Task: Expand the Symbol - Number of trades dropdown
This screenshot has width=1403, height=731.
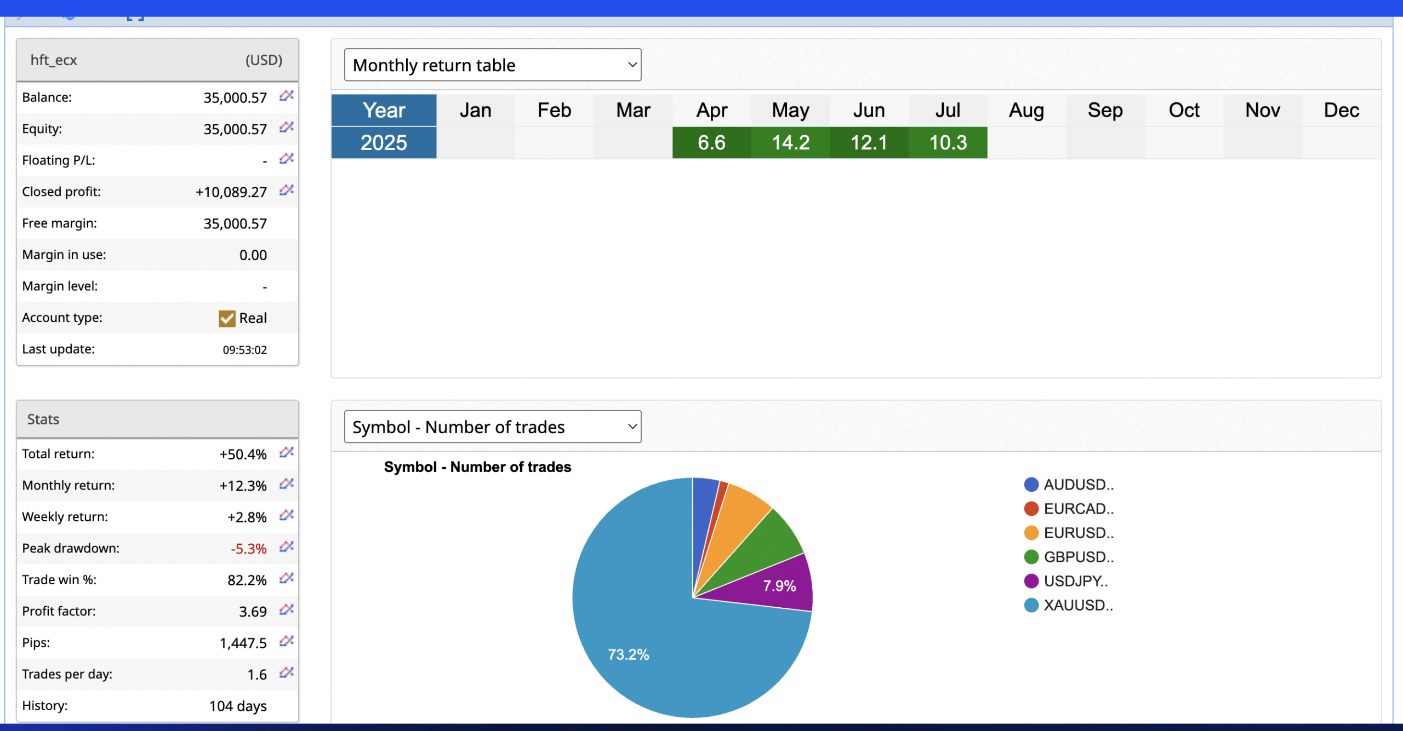Action: point(492,427)
